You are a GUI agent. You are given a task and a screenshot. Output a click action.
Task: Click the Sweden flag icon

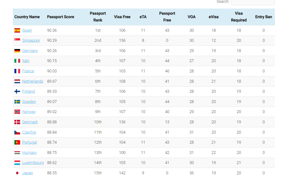17,102
